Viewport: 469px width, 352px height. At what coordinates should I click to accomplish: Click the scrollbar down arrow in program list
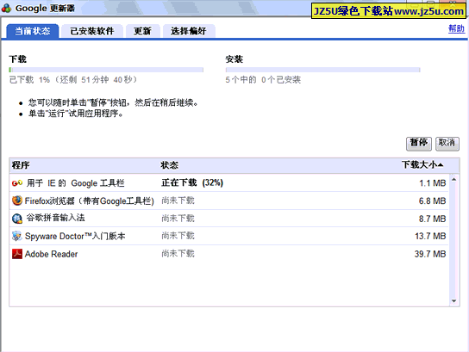[x=454, y=301]
